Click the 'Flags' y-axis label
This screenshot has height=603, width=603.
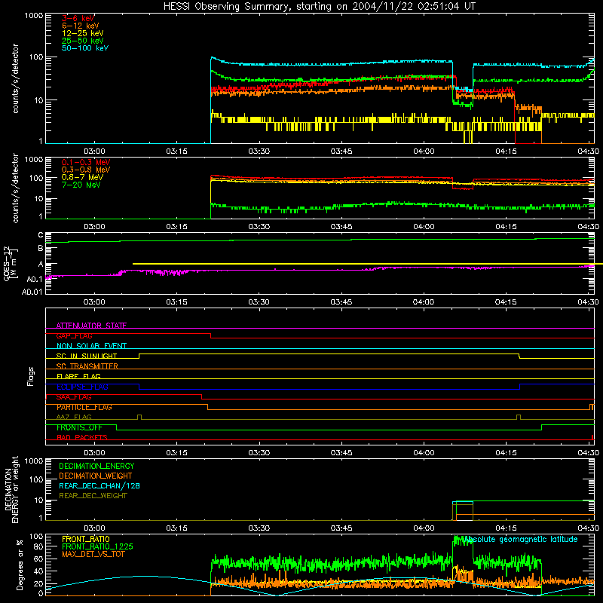30,376
